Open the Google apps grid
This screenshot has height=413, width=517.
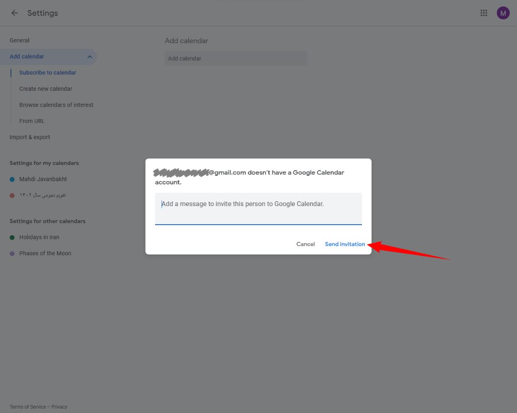click(483, 13)
